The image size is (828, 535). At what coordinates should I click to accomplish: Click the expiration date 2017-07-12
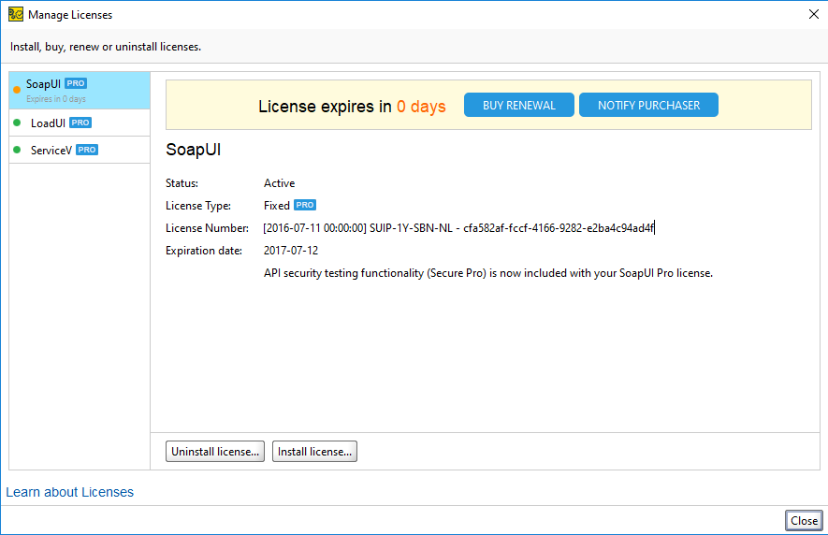[291, 251]
